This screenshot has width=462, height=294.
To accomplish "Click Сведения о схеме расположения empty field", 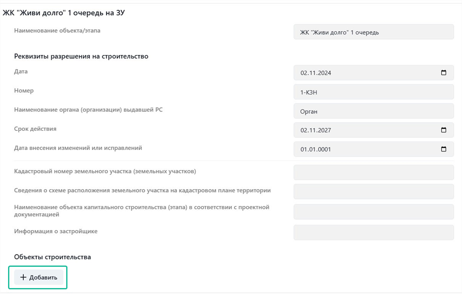I will tap(374, 192).
